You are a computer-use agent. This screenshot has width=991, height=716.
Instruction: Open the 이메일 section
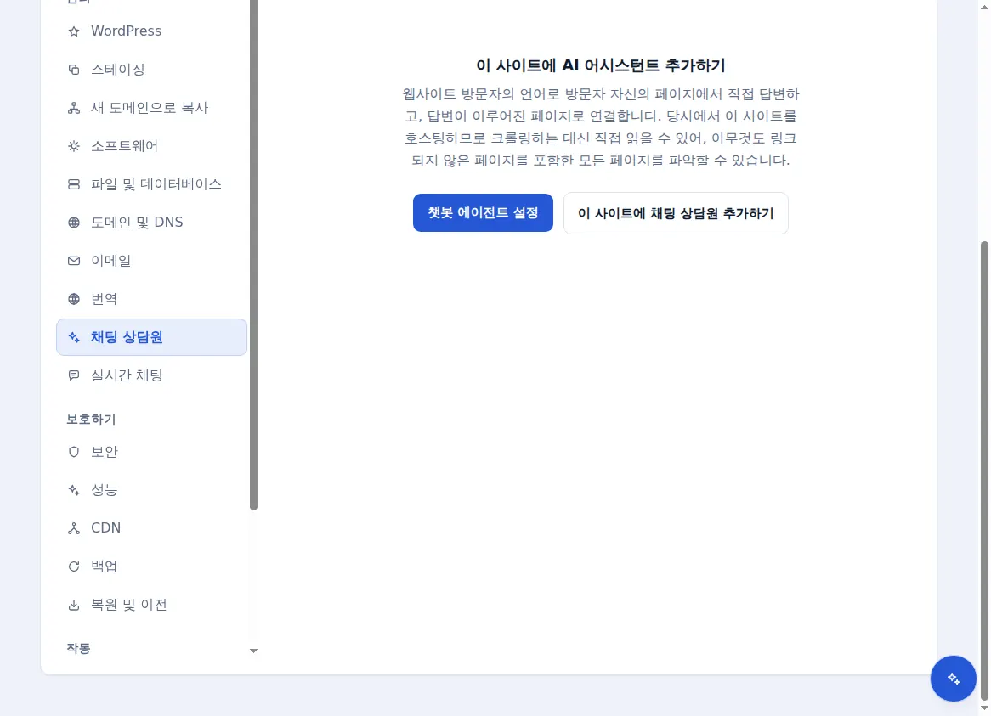pos(151,261)
